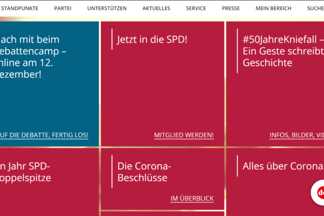Image resolution: width=324 pixels, height=216 pixels.
Task: Open the INFOS, BILDER, VIDEOS link
Action: click(x=296, y=135)
